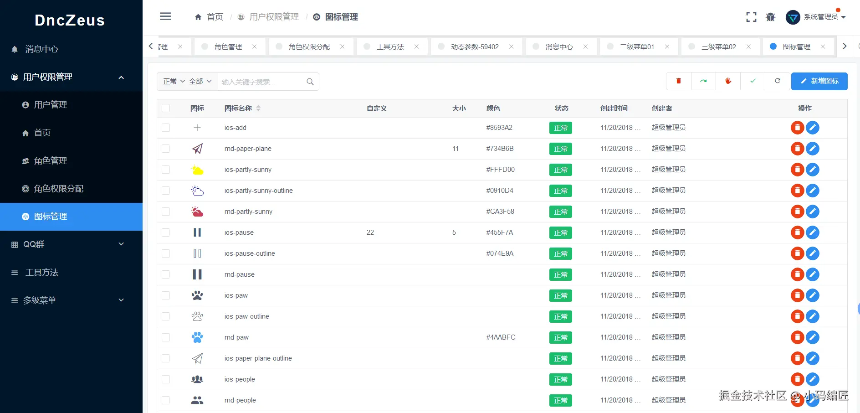860x413 pixels.
Task: Open 首页 in the sidebar
Action: [71, 133]
